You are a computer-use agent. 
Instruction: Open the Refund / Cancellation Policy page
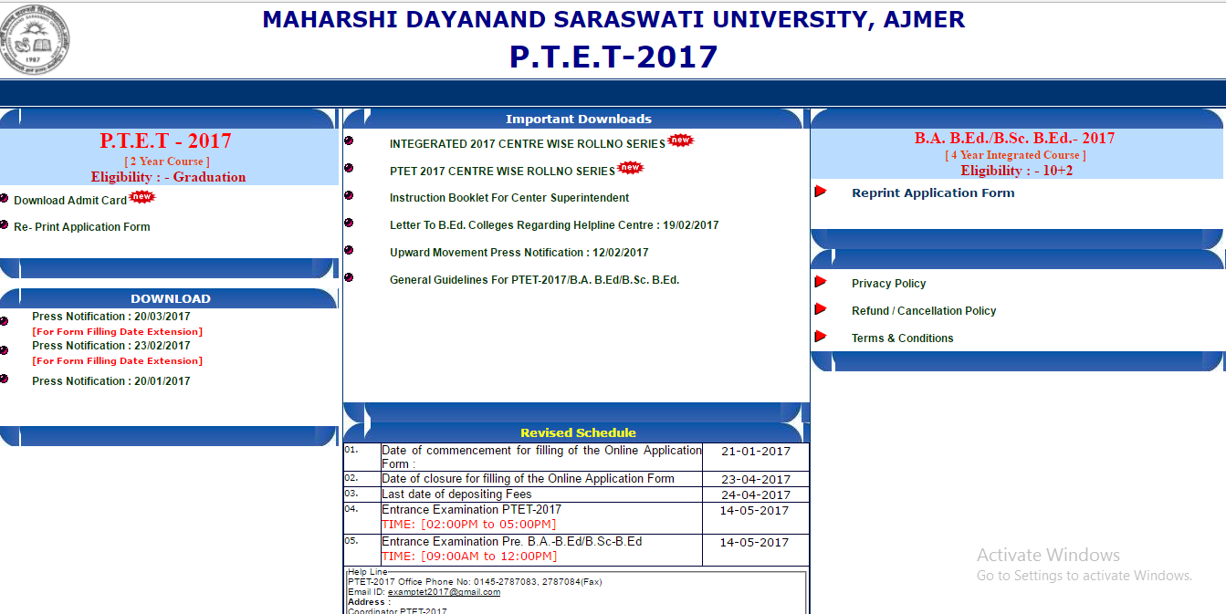point(924,311)
